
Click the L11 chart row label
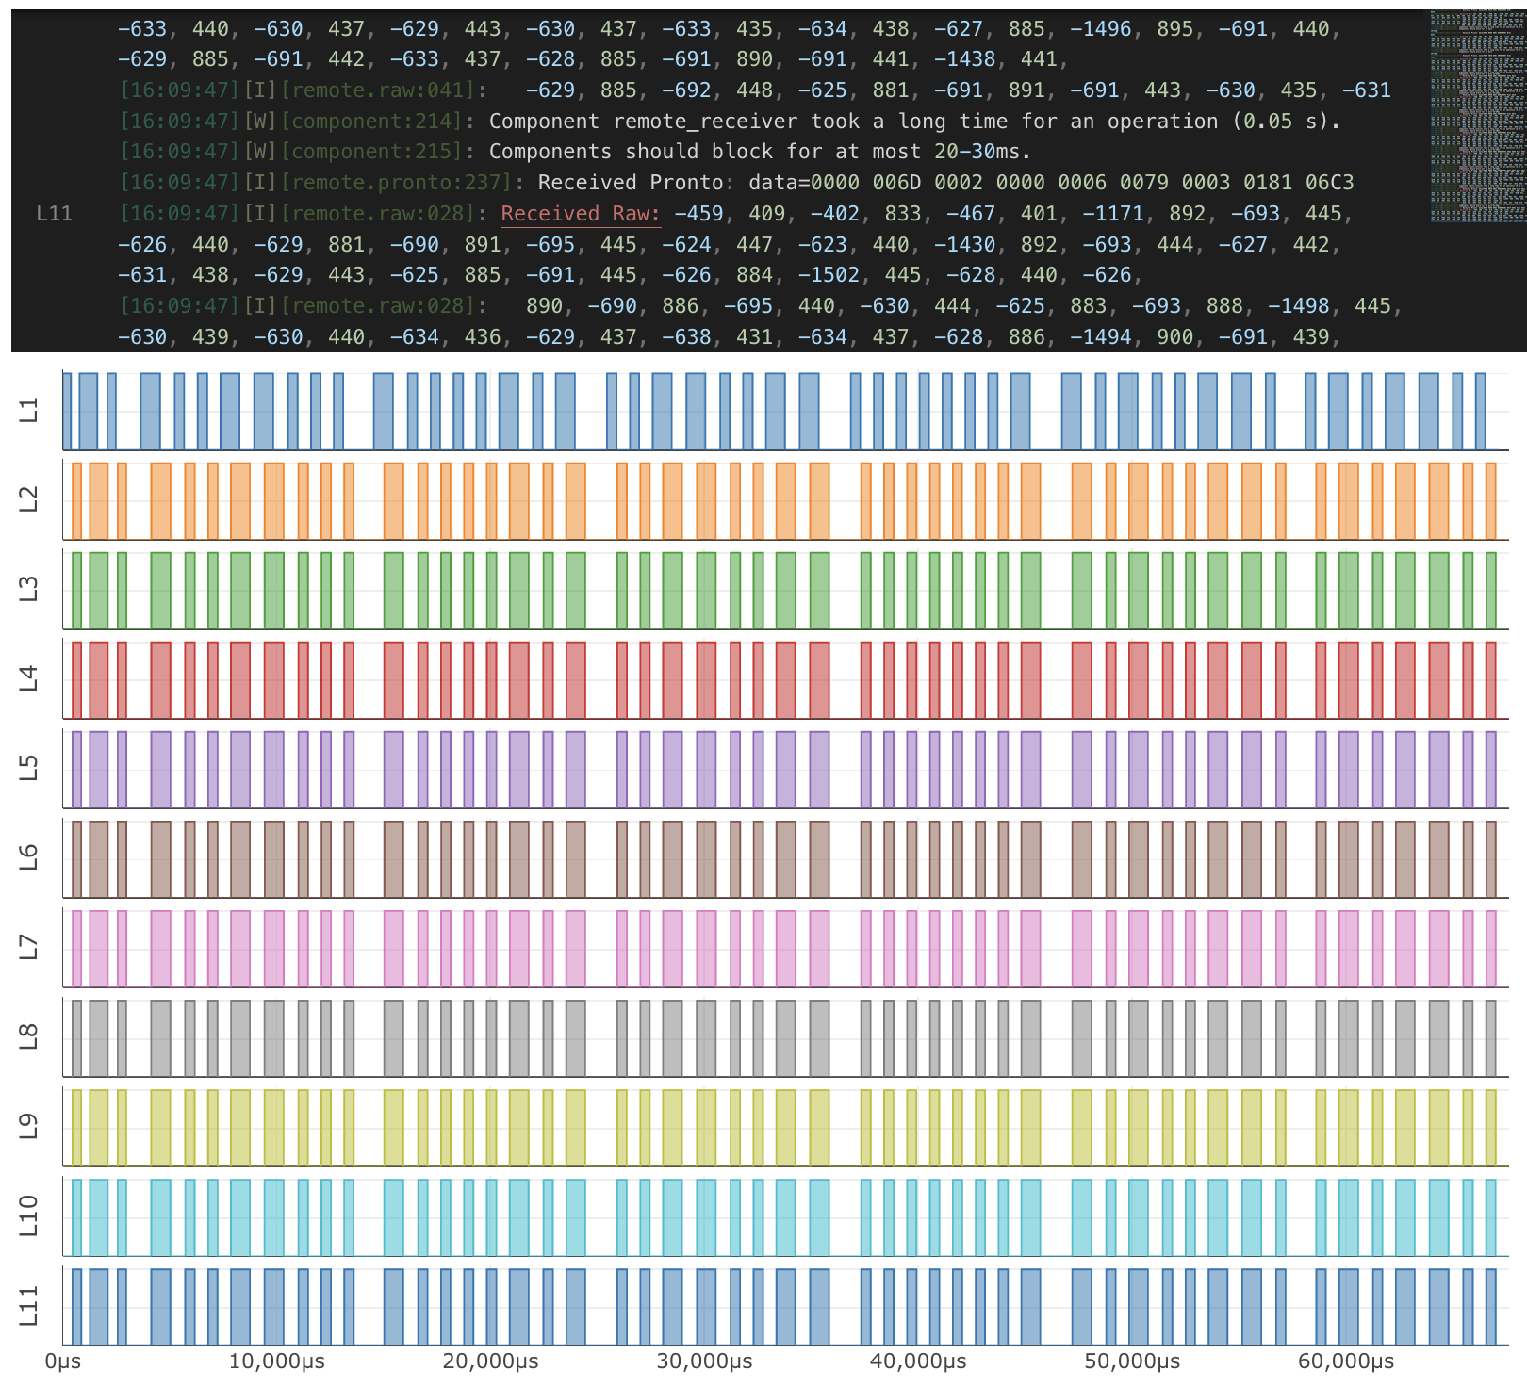[x=30, y=1305]
